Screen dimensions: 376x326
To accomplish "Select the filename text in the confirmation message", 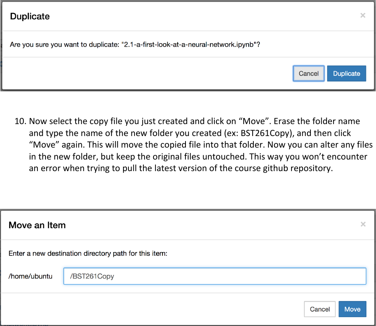I will tap(189, 44).
